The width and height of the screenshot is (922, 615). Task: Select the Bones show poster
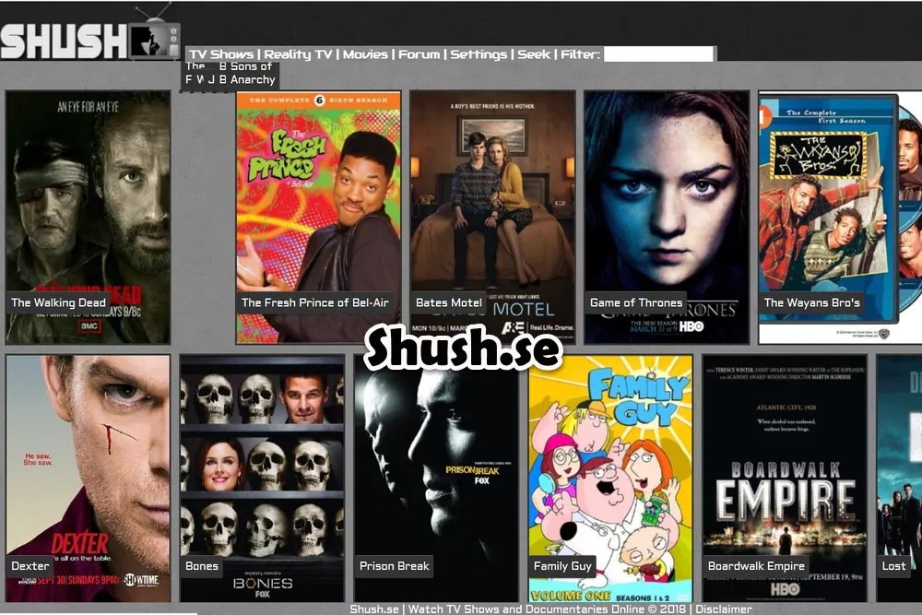click(x=263, y=478)
